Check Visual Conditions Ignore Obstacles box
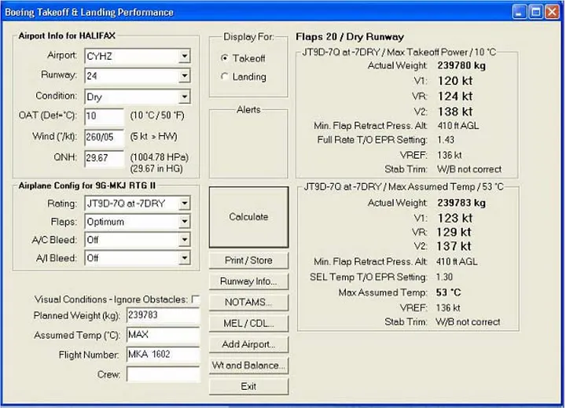This screenshot has height=408, width=566. (x=196, y=300)
